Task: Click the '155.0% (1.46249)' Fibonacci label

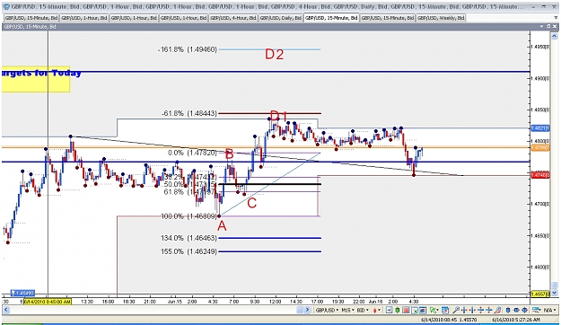Action: [188, 251]
